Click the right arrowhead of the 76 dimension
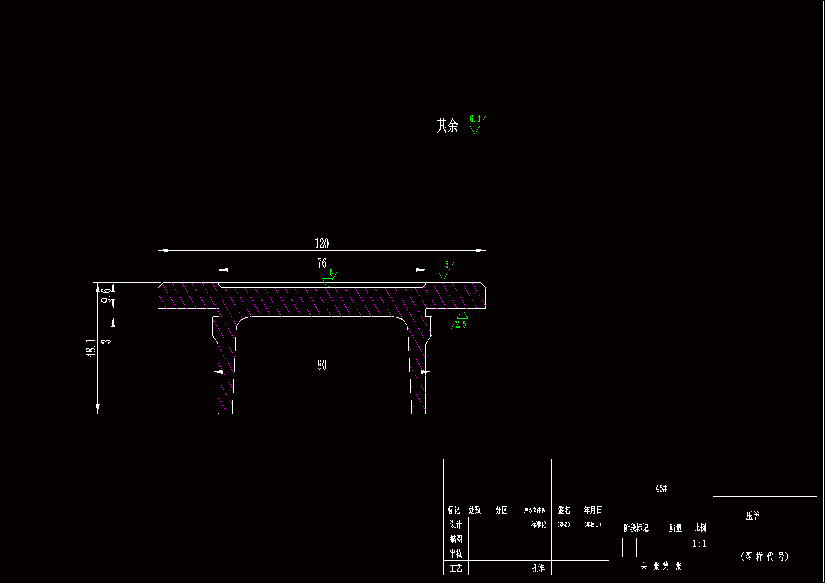Image resolution: width=825 pixels, height=583 pixels. pyautogui.click(x=420, y=270)
